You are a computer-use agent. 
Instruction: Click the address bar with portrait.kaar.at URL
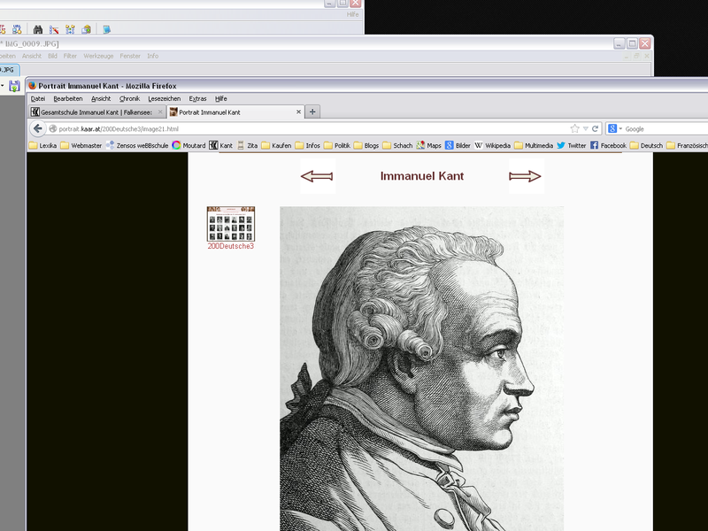307,128
